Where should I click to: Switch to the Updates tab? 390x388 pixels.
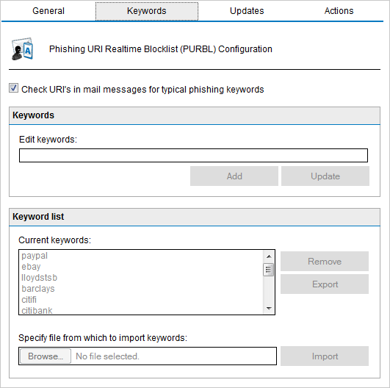click(247, 11)
